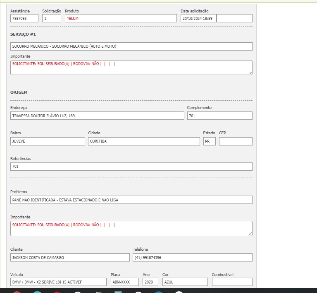Click the Bairro label

pyautogui.click(x=16, y=133)
